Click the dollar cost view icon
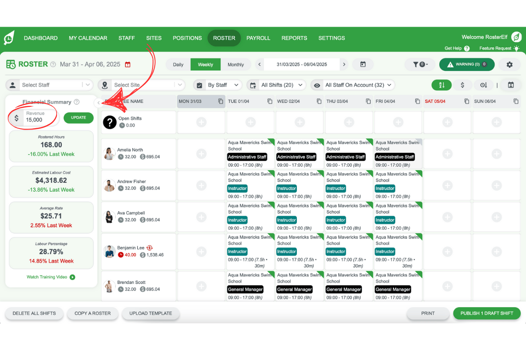This screenshot has width=526, height=350. pos(463,85)
